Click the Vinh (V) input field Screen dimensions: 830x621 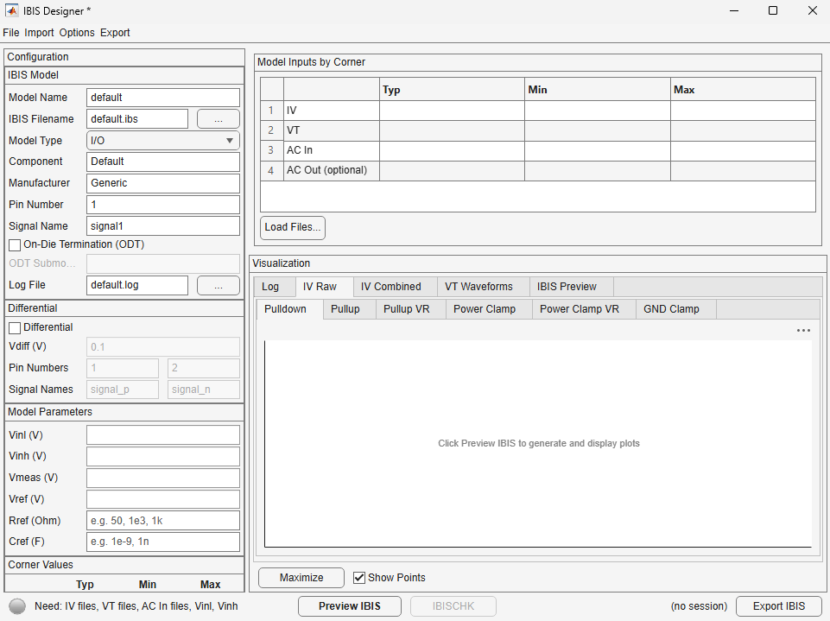163,456
